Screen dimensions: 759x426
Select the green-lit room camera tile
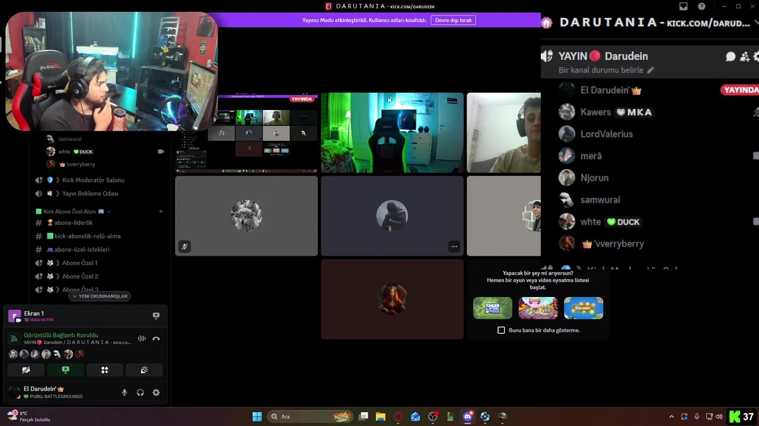pyautogui.click(x=392, y=133)
